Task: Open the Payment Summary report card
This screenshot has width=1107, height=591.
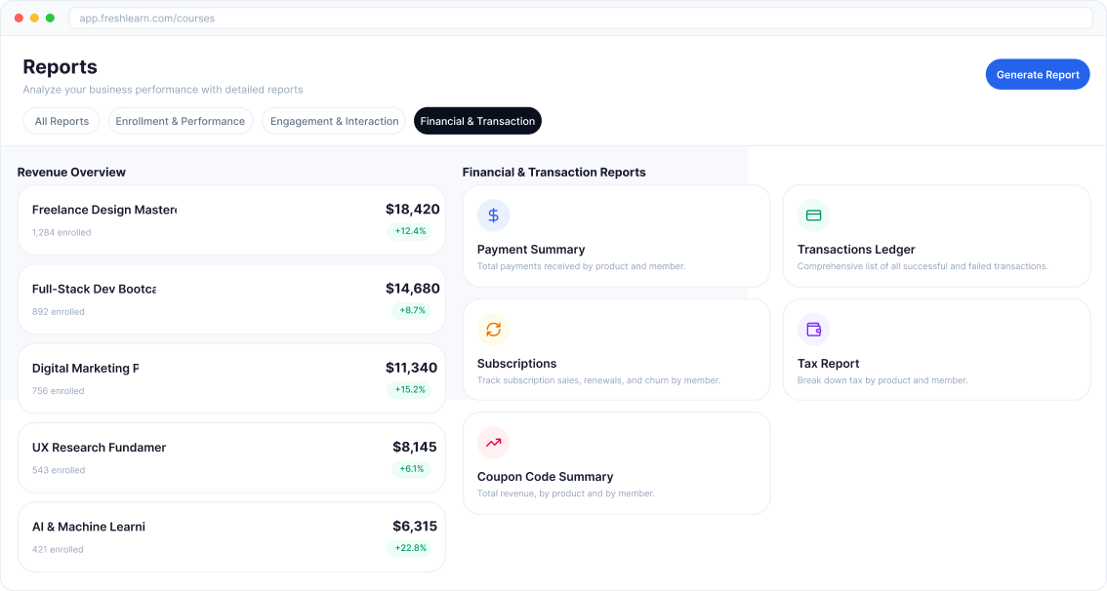Action: coord(617,236)
